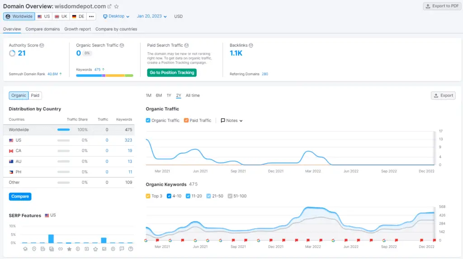Click the favorite star beside the domain title
The width and height of the screenshot is (463, 259).
(x=116, y=6)
